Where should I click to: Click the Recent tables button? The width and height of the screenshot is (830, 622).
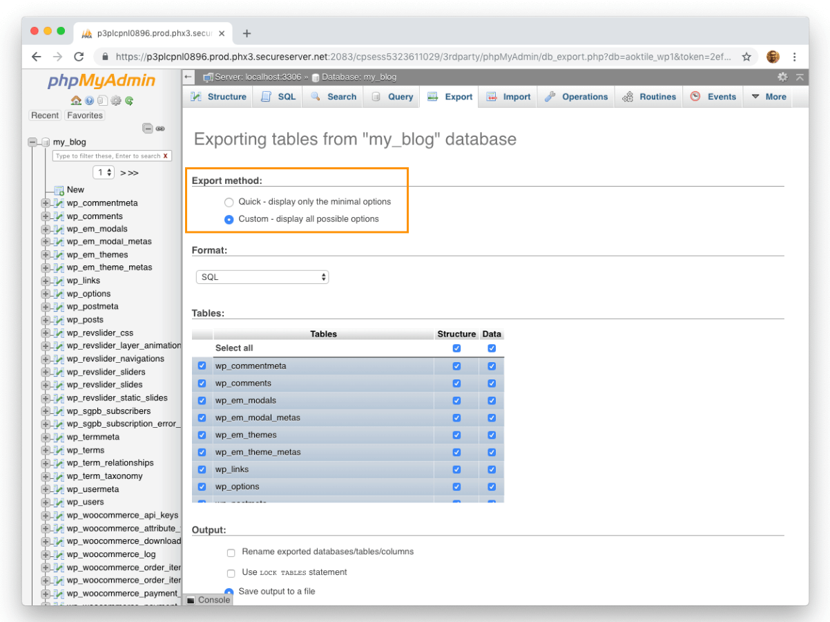point(45,115)
